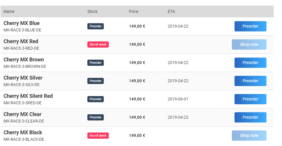Screen dimensions: 282x146
Task: Click Preorder button for Cherry MX Clear
Action: tap(250, 117)
